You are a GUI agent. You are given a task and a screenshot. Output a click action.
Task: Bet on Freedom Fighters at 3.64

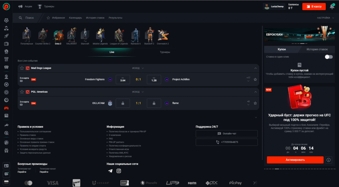point(123,79)
